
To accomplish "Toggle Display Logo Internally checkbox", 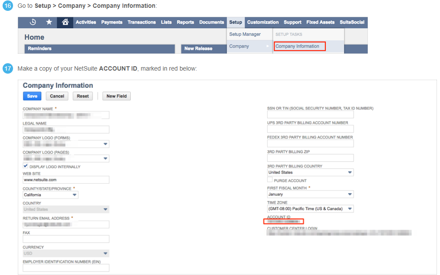I will pos(26,166).
